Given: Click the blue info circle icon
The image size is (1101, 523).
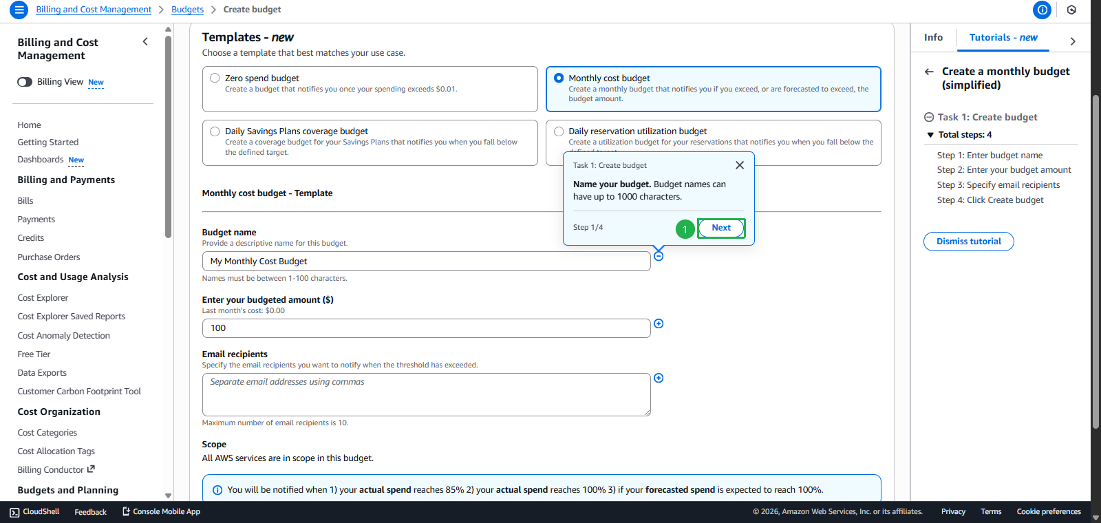Looking at the screenshot, I should point(1042,10).
